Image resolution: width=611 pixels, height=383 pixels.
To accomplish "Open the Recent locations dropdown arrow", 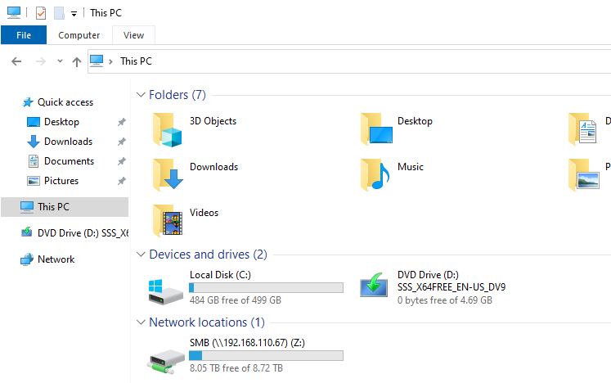I will click(x=60, y=61).
